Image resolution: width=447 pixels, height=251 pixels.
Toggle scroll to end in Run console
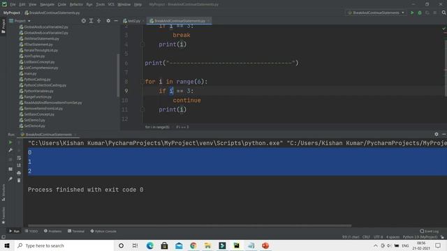(x=19, y=165)
